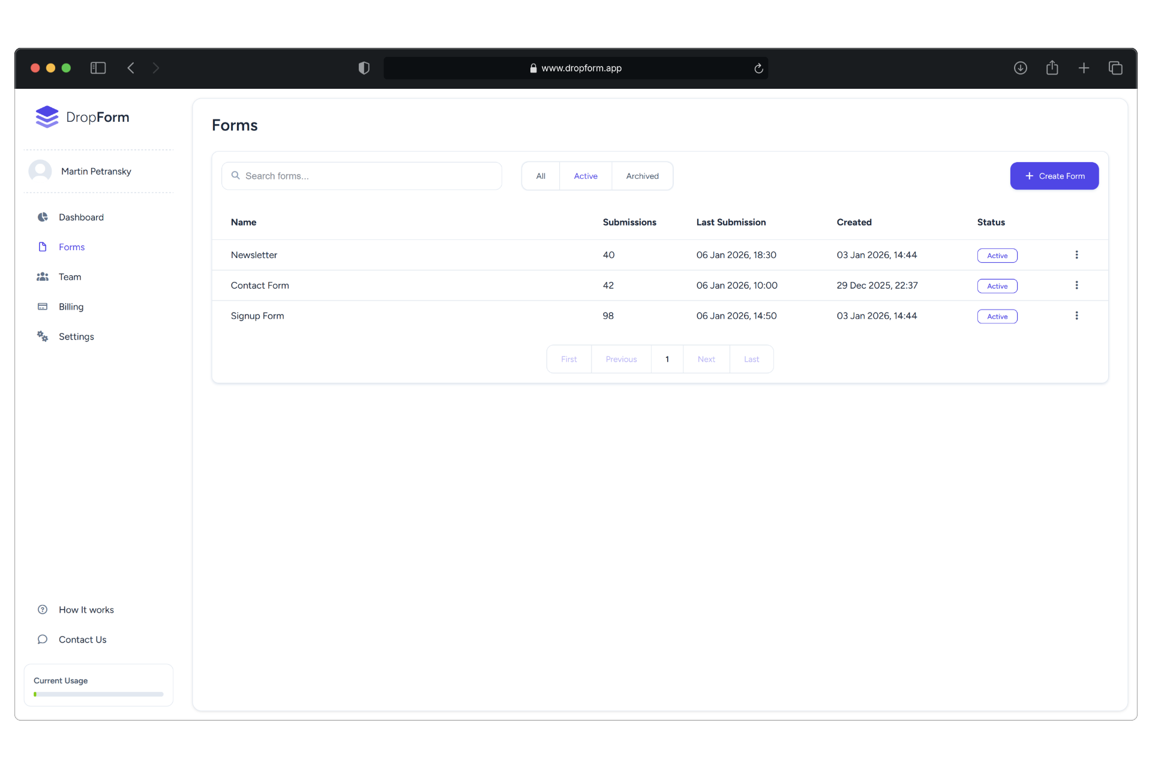Viewport: 1152px width, 768px height.
Task: Select the Forms document icon in sidebar
Action: tap(43, 247)
